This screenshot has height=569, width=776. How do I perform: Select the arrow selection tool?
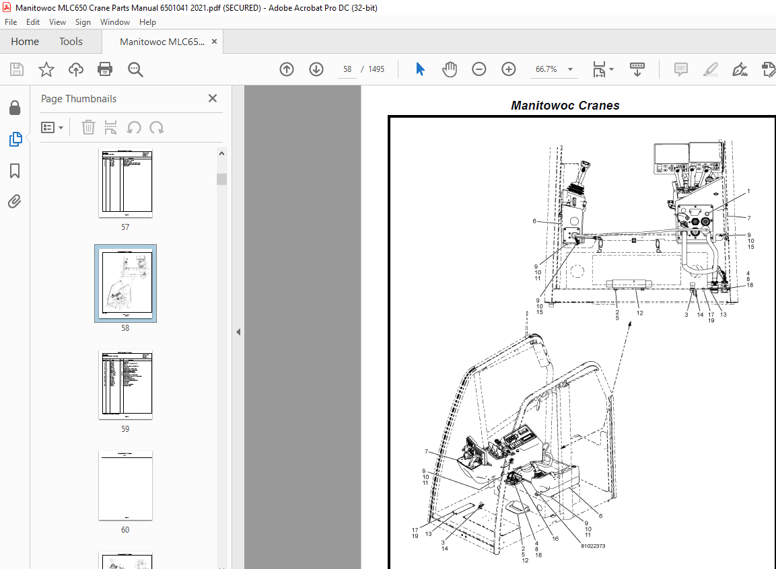[x=420, y=69]
